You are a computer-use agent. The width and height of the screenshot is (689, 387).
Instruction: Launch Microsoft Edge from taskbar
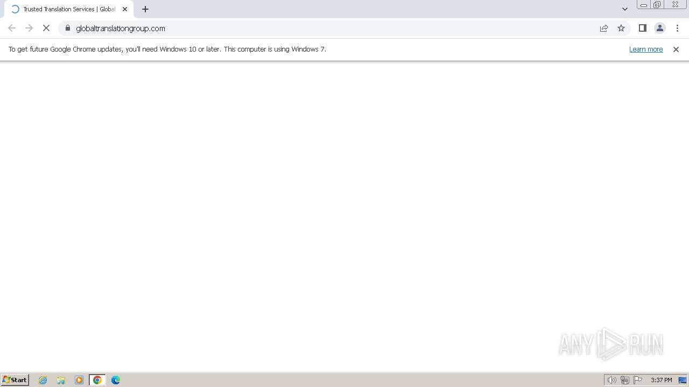(x=116, y=380)
